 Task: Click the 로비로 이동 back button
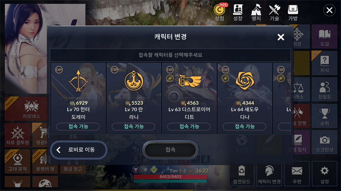click(78, 150)
